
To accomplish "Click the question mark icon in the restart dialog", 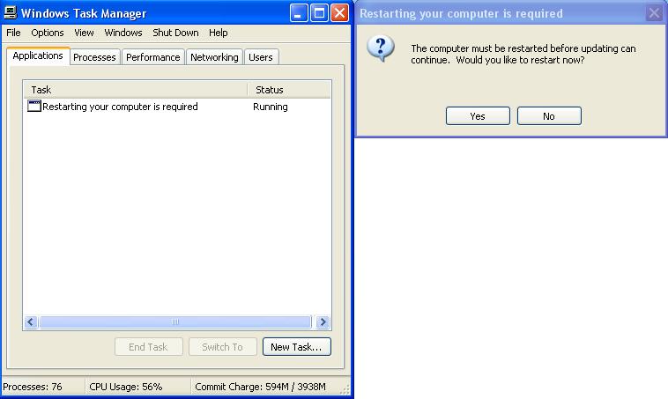I will point(381,48).
